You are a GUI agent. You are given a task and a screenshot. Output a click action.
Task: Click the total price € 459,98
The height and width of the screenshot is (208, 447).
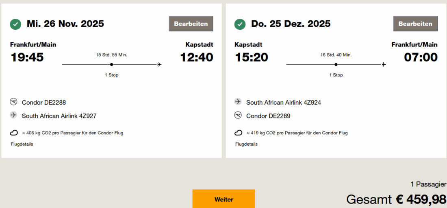[x=421, y=199]
